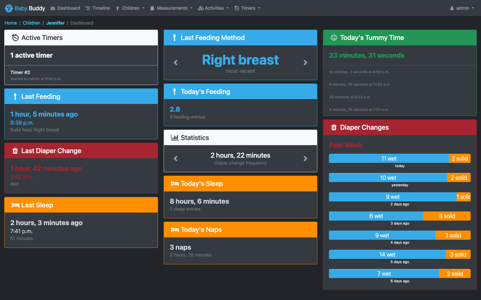The image size is (481, 300).
Task: Click the 'Past Week' heading
Action: coord(346,145)
